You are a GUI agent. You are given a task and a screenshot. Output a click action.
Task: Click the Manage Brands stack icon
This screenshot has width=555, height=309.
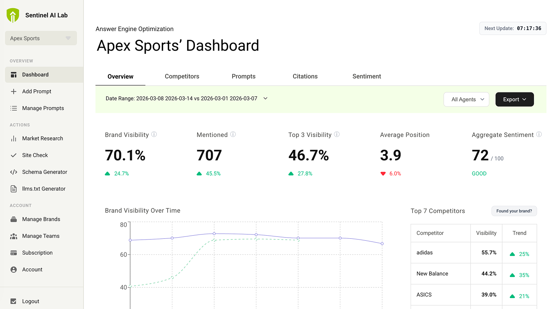tap(14, 219)
